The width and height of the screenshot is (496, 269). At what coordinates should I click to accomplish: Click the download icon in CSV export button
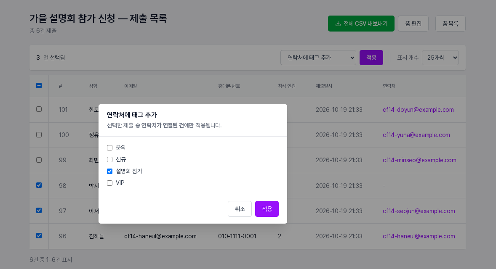point(338,24)
